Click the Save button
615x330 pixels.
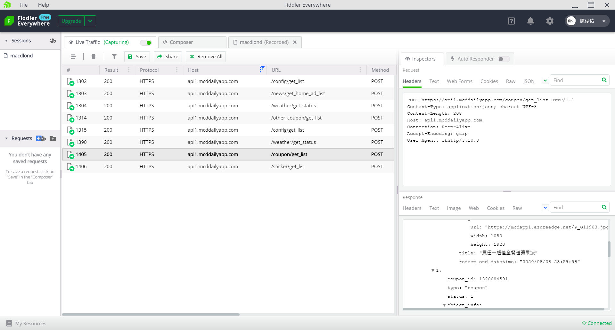tap(137, 57)
